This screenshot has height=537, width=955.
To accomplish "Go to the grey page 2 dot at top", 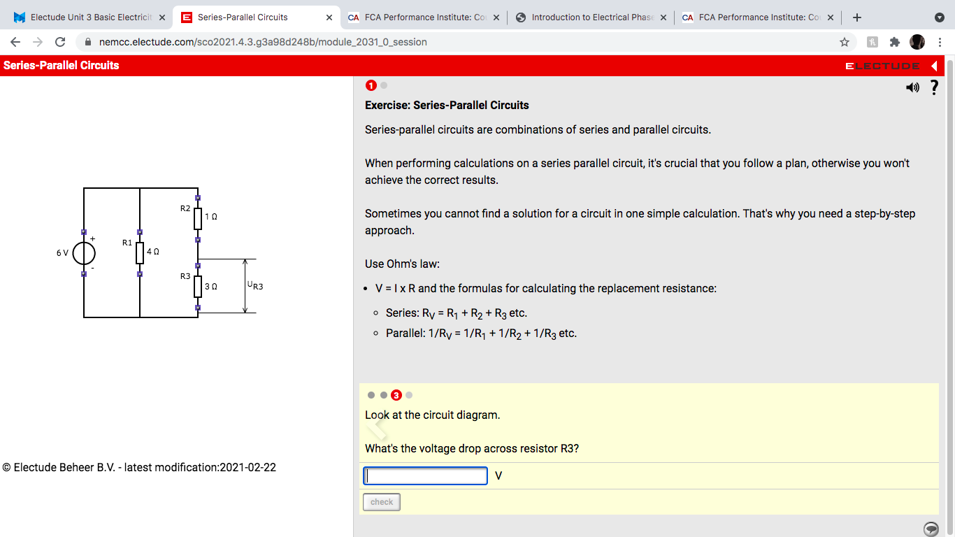I will [x=384, y=85].
